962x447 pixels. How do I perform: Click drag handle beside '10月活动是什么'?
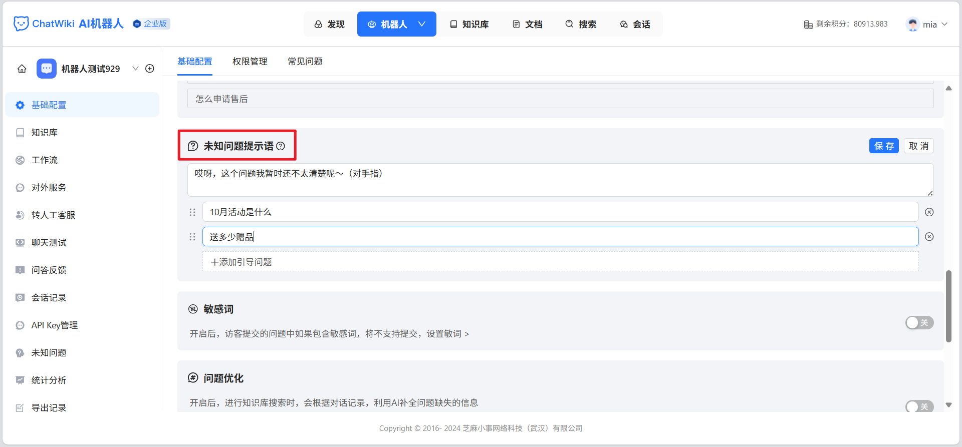point(192,212)
